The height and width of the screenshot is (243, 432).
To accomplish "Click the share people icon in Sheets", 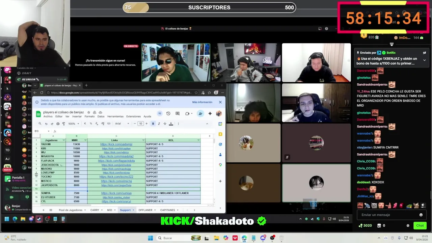I will (x=200, y=114).
